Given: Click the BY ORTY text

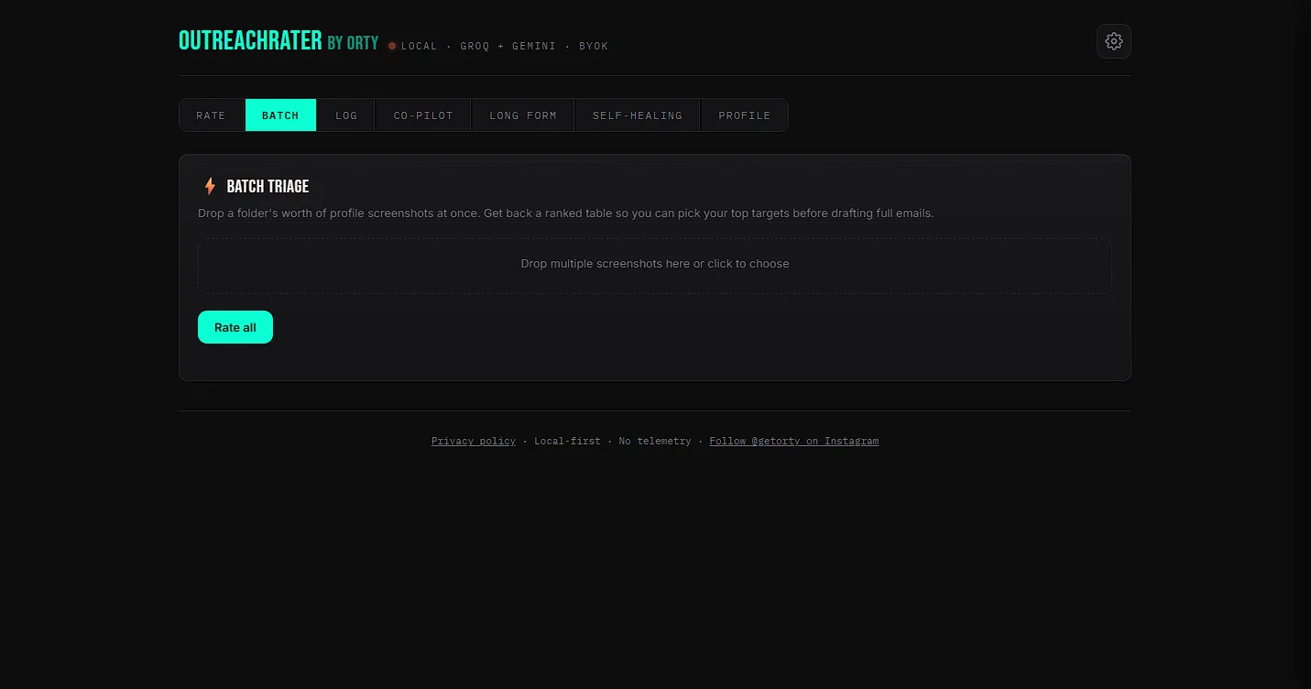Looking at the screenshot, I should (x=353, y=43).
